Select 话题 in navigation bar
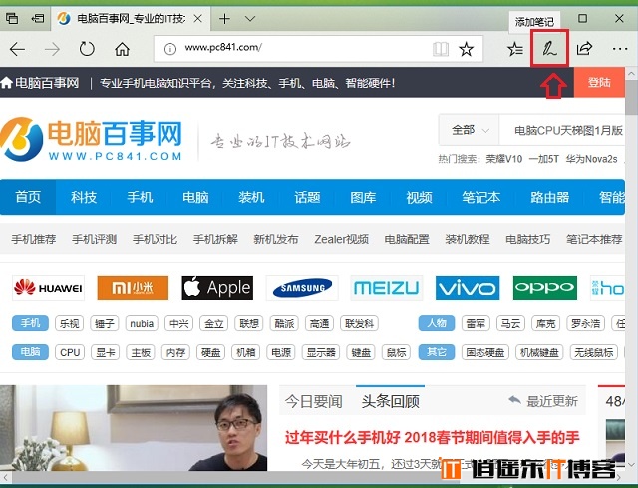Image resolution: width=638 pixels, height=488 pixels. coord(307,197)
